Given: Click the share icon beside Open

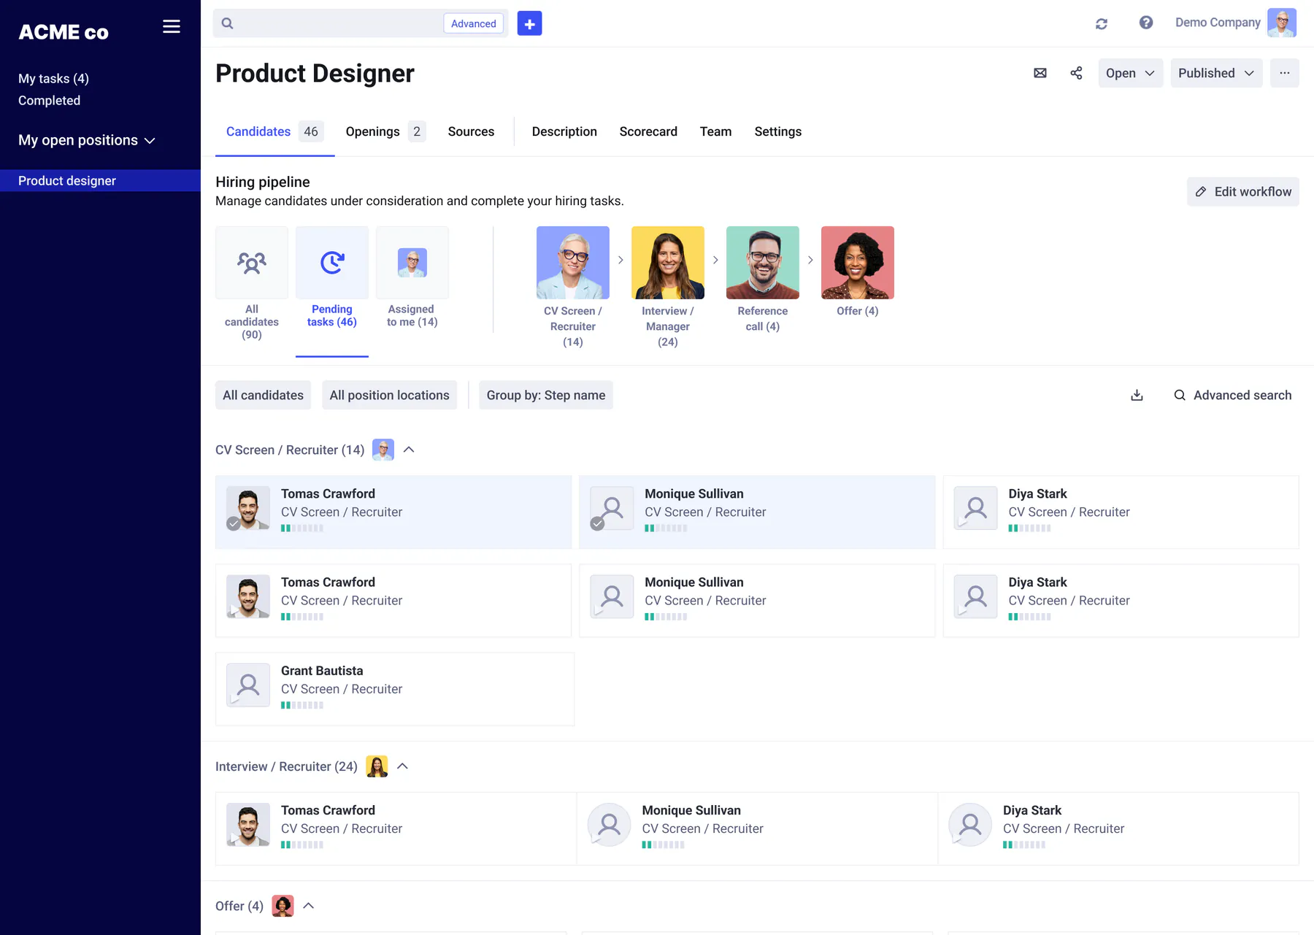Looking at the screenshot, I should [1076, 73].
